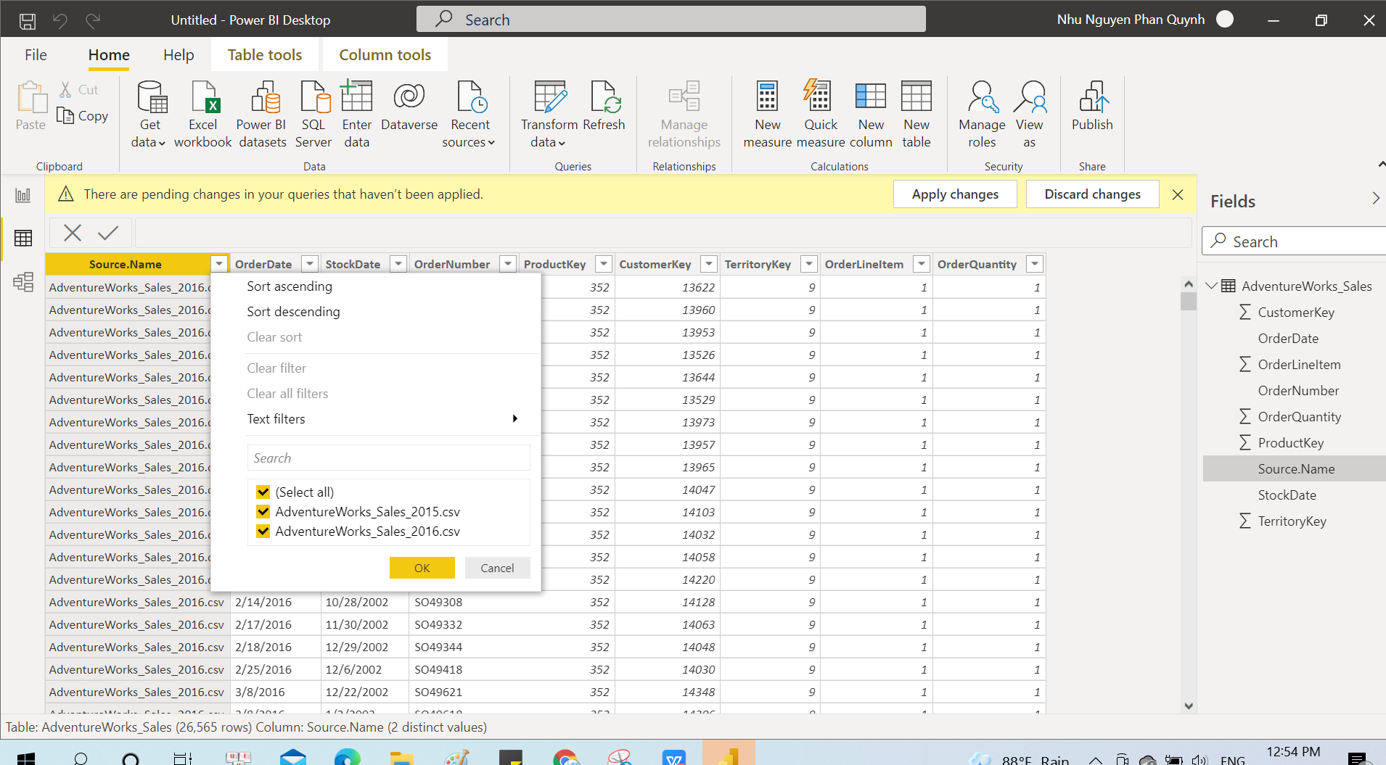
Task: Open OrderQuantity column filter dropdown
Action: tap(1036, 264)
